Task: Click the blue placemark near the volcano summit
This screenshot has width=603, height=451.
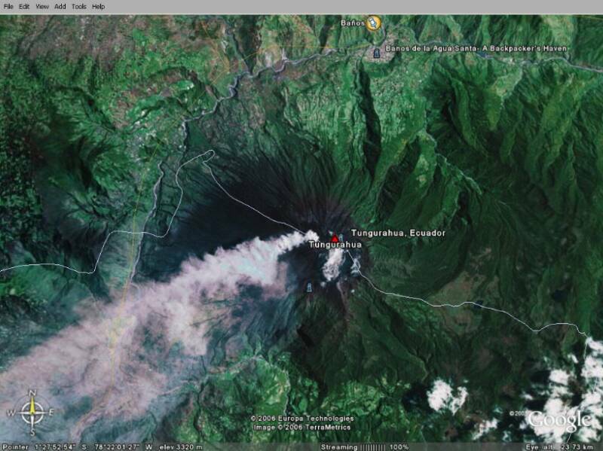Action: click(341, 237)
